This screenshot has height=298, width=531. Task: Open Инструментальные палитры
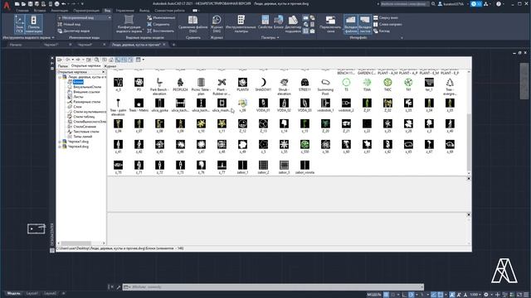[x=241, y=24]
